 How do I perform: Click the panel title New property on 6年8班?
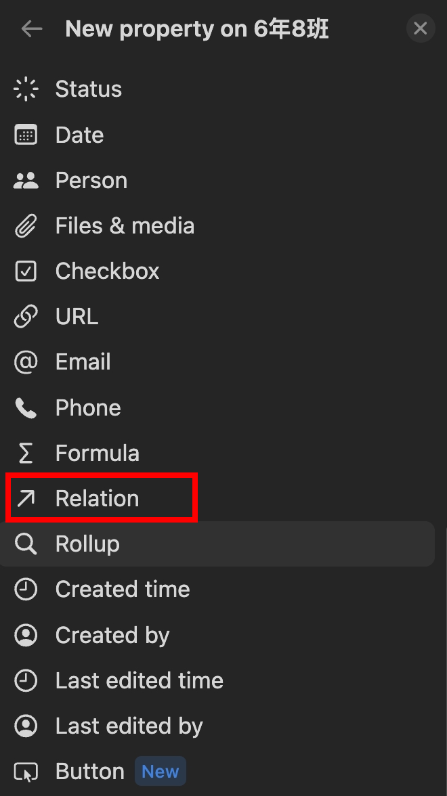tap(197, 29)
